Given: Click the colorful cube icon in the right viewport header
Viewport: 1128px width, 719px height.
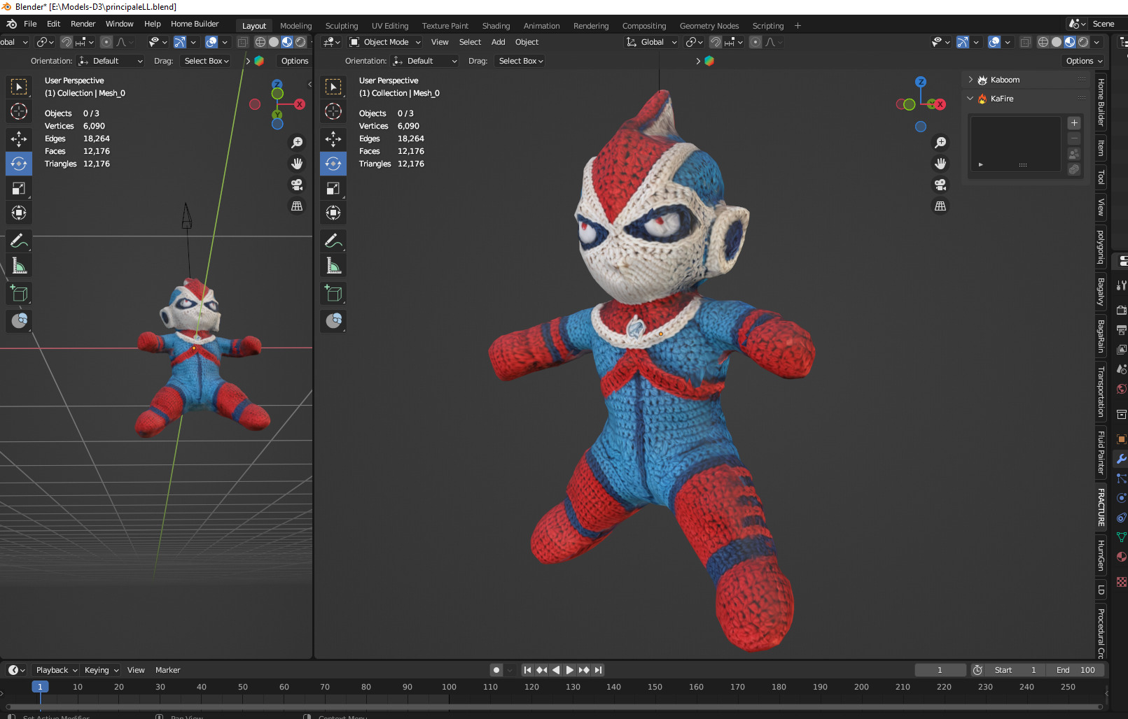Looking at the screenshot, I should click(709, 61).
